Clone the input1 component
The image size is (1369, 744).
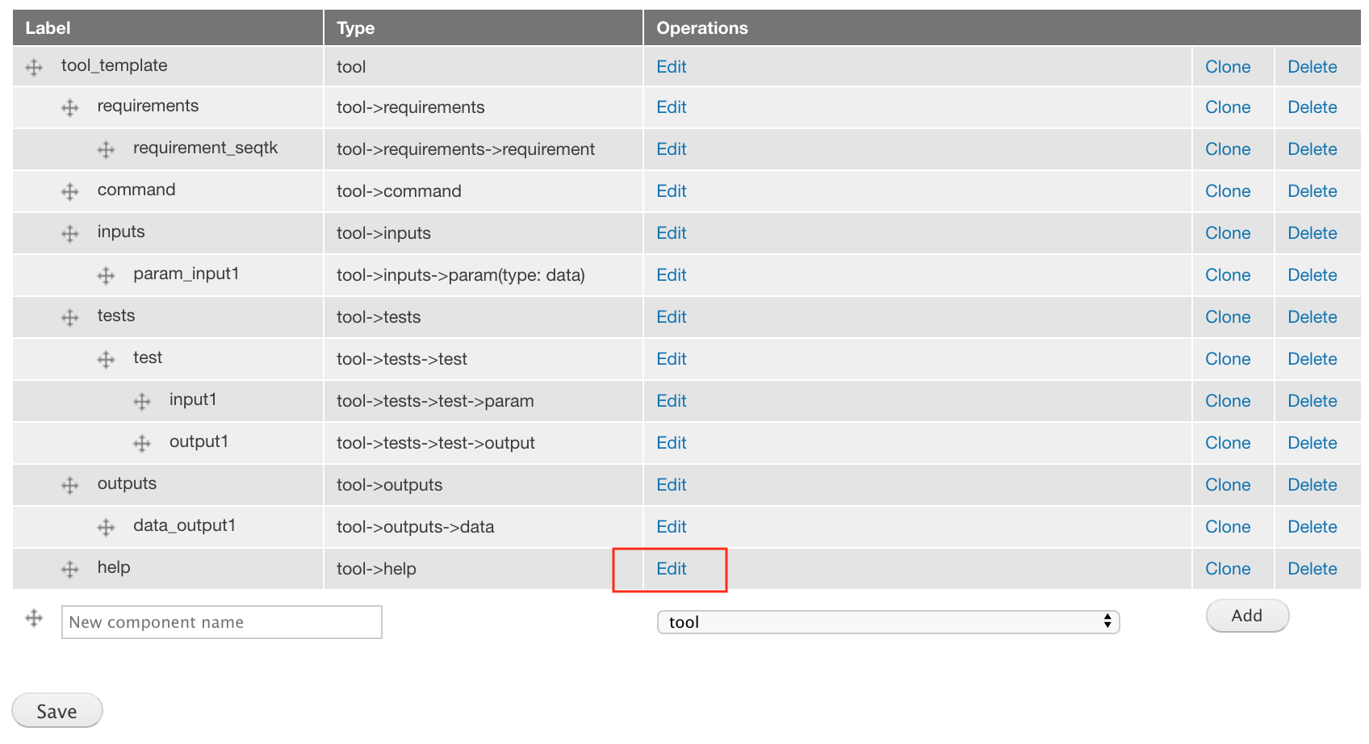[1228, 401]
